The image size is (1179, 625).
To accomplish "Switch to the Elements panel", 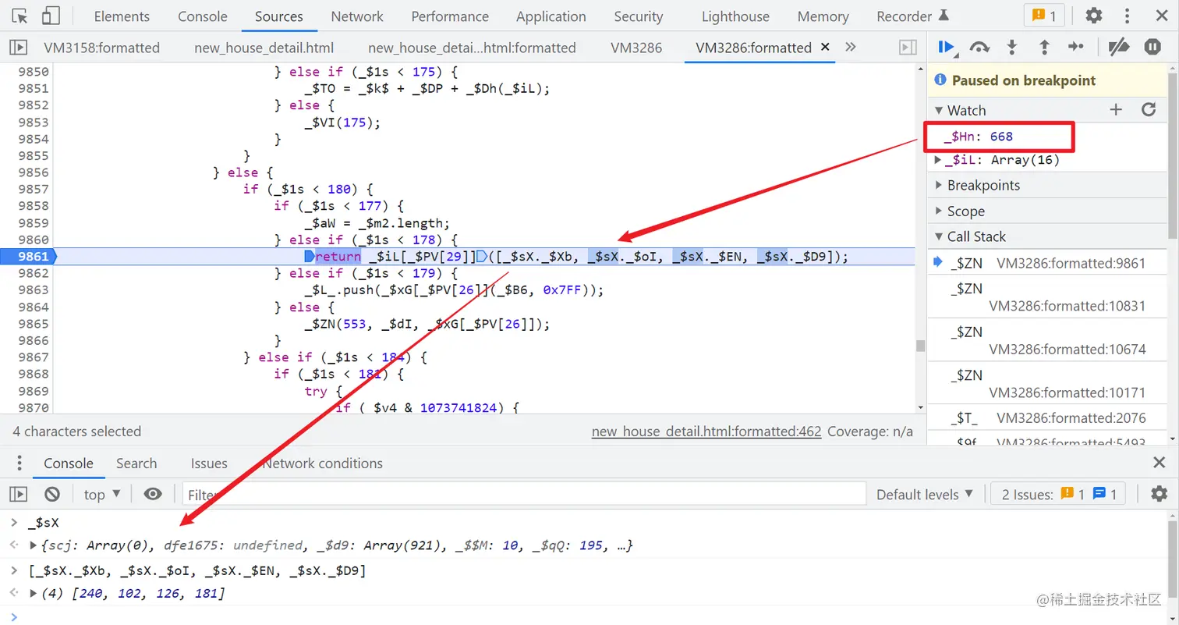I will tap(122, 16).
